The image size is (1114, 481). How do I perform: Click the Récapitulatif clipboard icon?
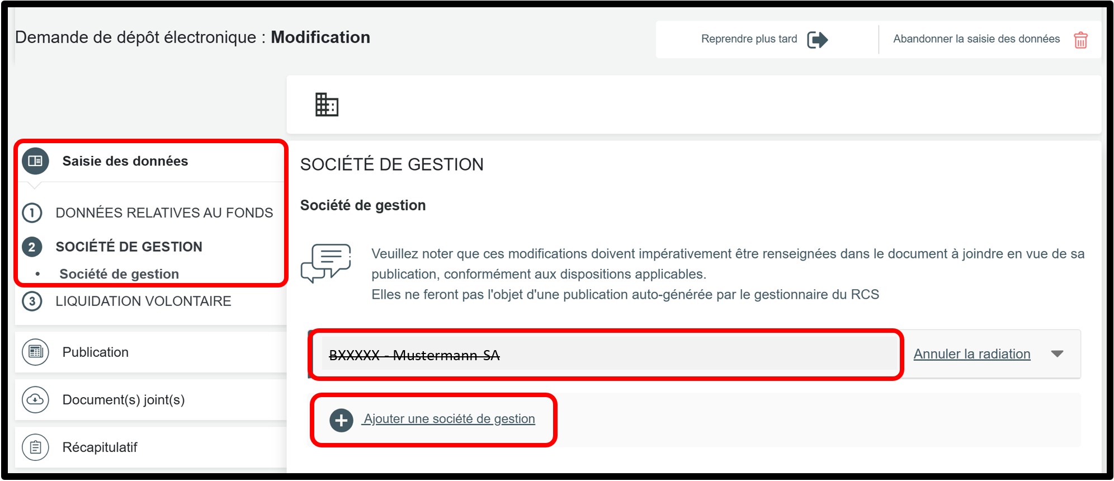[35, 447]
